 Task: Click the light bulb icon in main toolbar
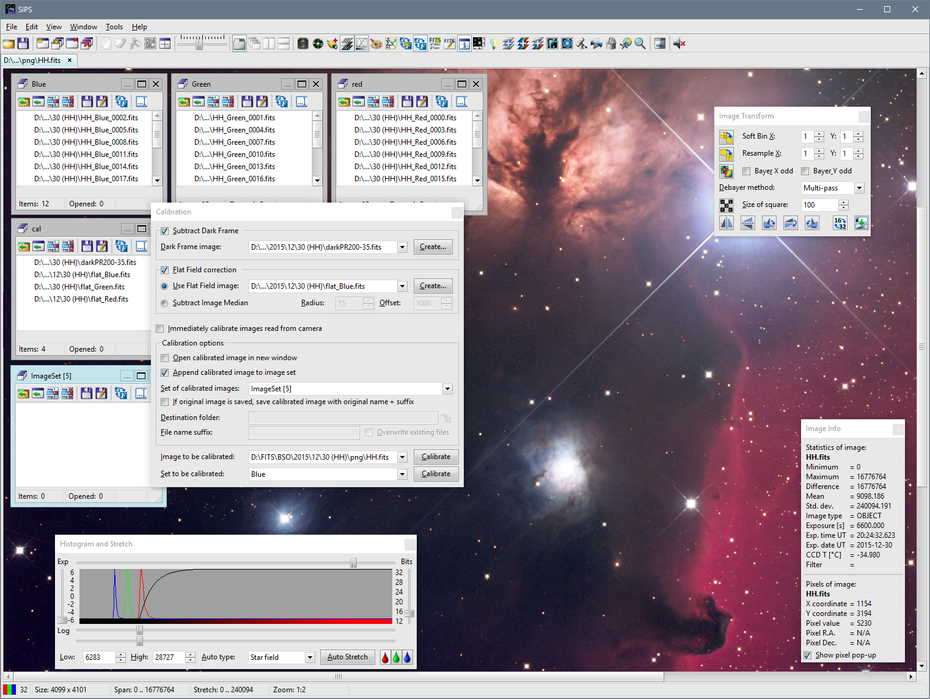pos(494,43)
